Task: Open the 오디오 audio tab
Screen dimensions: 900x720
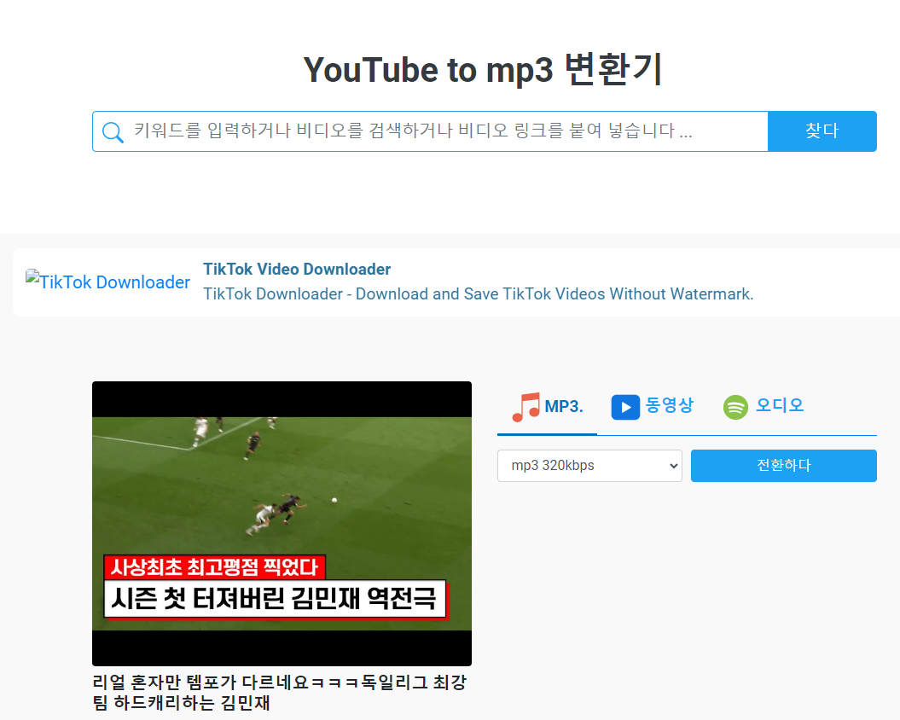Action: 764,407
